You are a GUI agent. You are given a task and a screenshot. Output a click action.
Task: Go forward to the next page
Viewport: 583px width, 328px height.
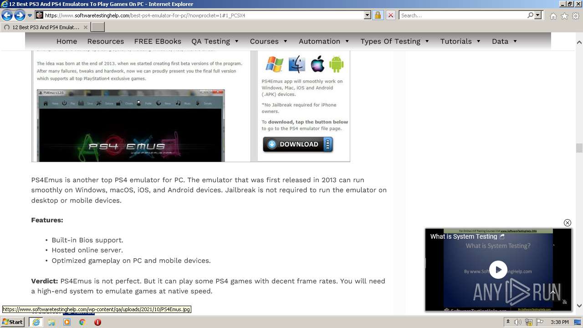coord(20,15)
